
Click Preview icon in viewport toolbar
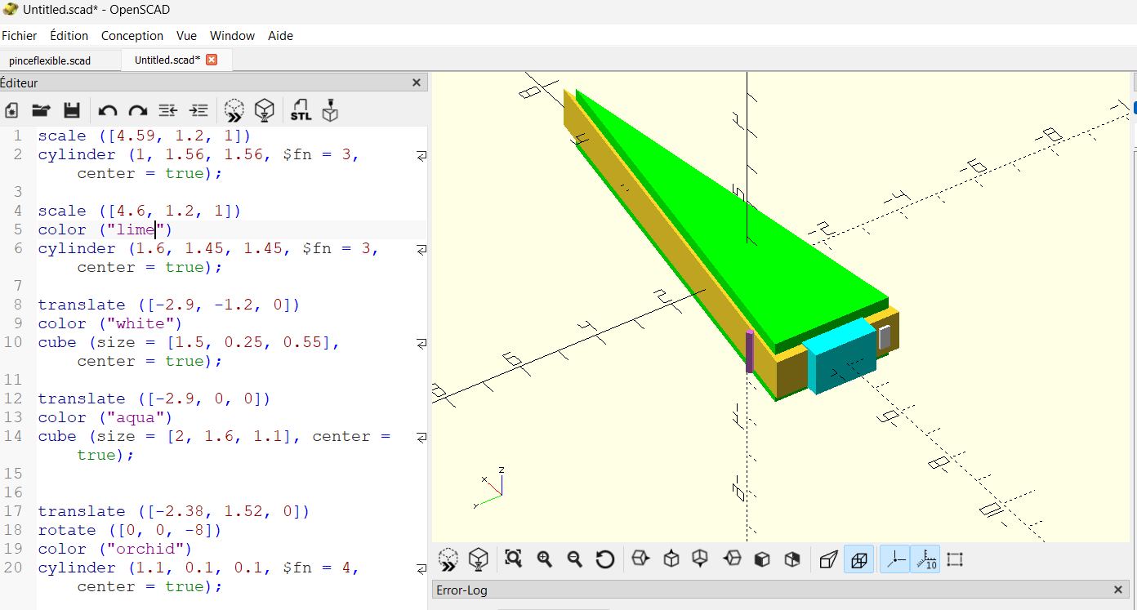point(448,559)
